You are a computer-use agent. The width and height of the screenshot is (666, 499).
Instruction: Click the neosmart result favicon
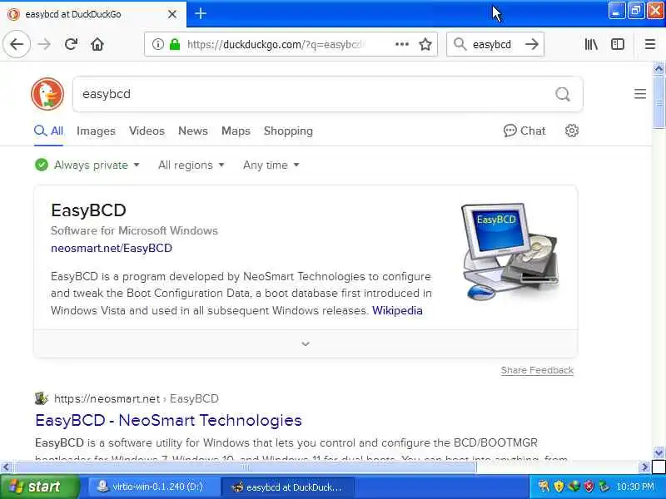(41, 398)
